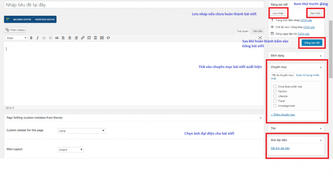333x184 pixels.
Task: Insert the Read More tag
Action: point(95,38)
